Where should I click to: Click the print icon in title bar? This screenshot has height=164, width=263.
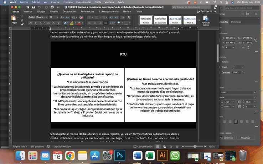(x=52, y=7)
